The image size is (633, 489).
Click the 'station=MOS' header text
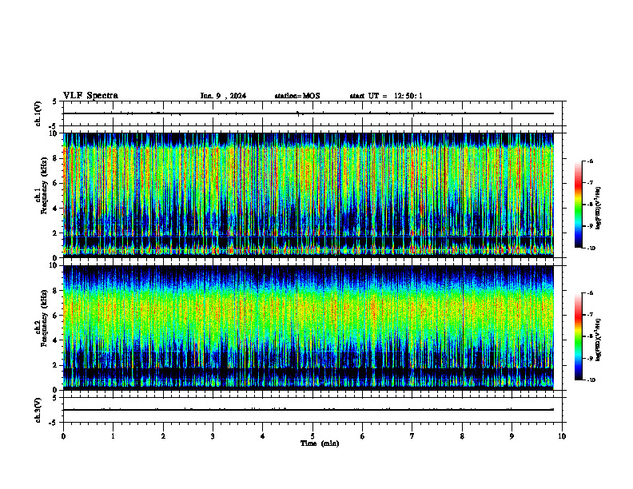pos(297,96)
